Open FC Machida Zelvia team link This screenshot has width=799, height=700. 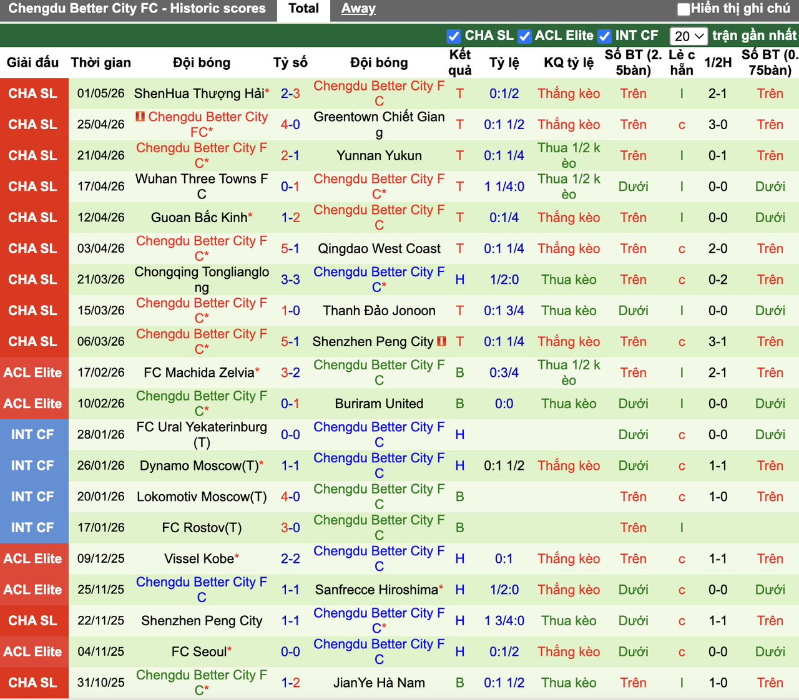coord(199,372)
